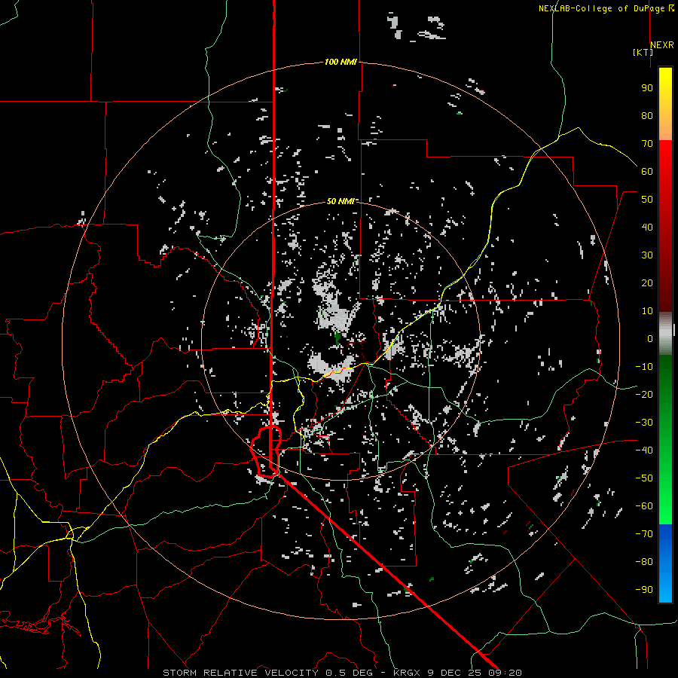Click the 09:20 timestamp in caption
This screenshot has height=678, width=678.
[505, 673]
